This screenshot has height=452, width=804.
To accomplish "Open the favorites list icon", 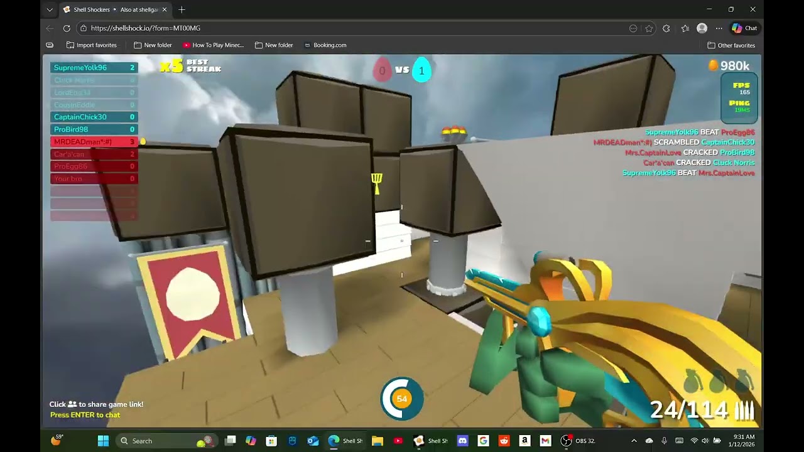I will (685, 28).
